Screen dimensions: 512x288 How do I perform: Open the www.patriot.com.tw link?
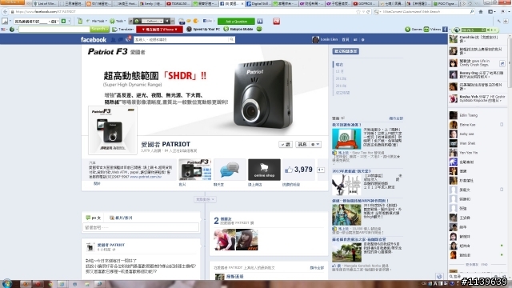coord(146,177)
